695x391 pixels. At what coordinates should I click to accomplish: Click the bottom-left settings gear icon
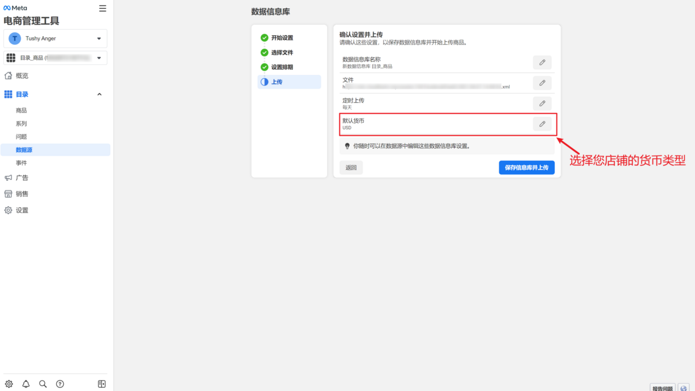pos(9,384)
